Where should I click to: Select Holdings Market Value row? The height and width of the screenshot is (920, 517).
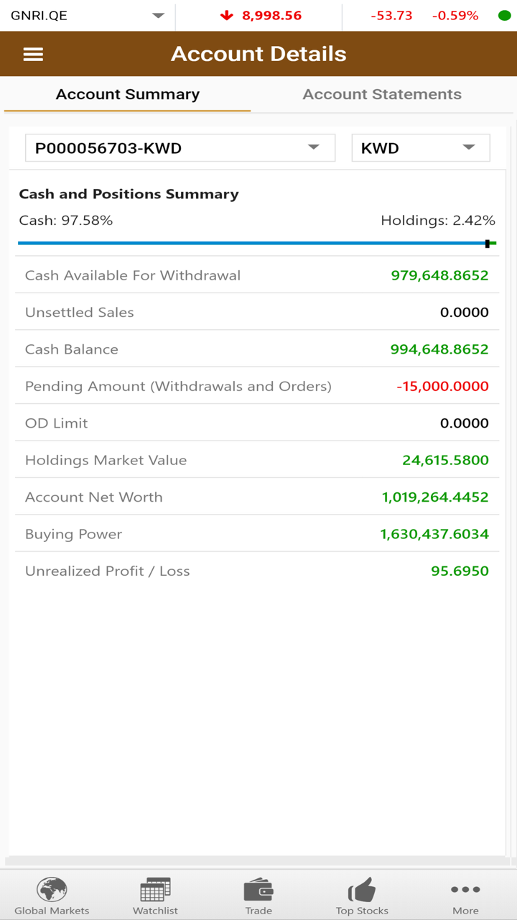pyautogui.click(x=257, y=460)
